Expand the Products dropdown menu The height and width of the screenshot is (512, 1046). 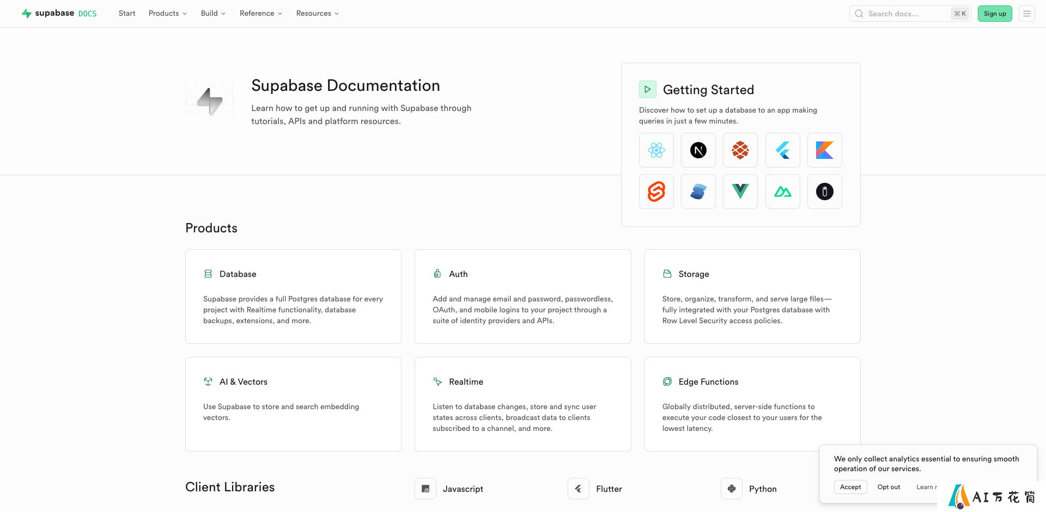point(167,13)
